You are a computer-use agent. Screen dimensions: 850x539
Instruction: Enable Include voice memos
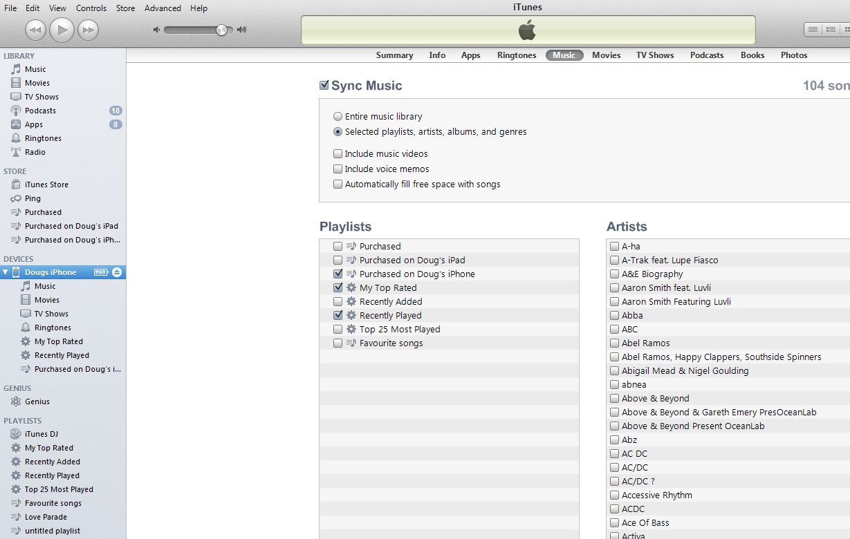(x=338, y=169)
